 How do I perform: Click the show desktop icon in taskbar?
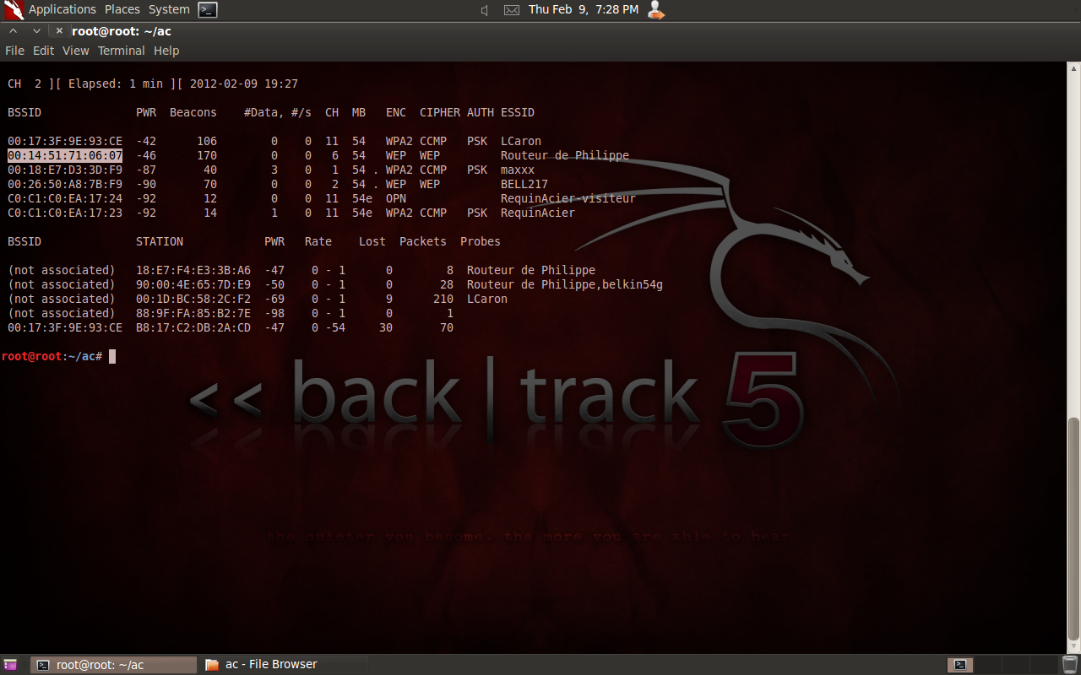[x=10, y=665]
